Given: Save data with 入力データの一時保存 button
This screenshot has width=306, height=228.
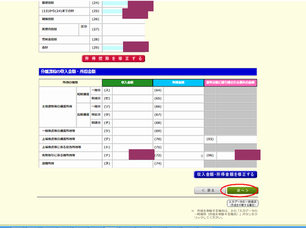Looking at the screenshot, I should (242, 203).
